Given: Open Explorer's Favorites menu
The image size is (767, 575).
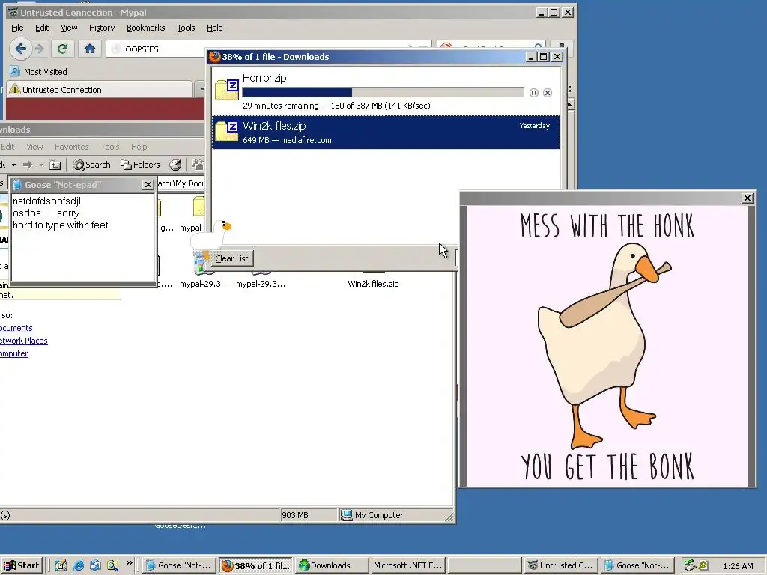Looking at the screenshot, I should (71, 147).
